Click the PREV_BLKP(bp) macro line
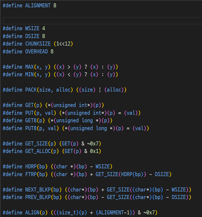202x217 pixels. tap(97, 197)
